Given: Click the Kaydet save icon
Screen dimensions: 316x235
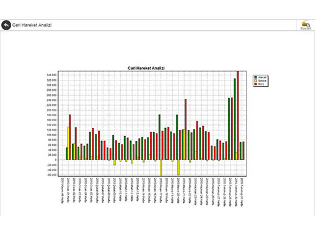Looking at the screenshot, I should [305, 25].
